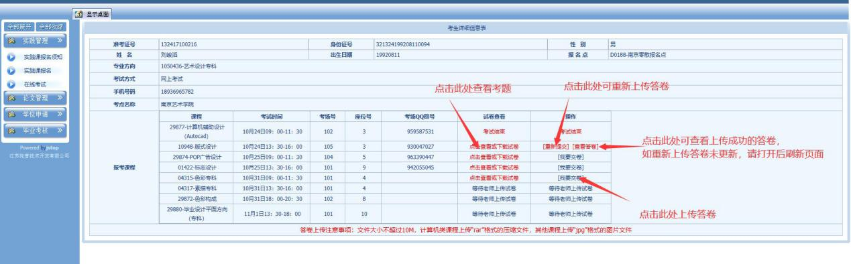Click [我要交卷] in 标志设计 row
The height and width of the screenshot is (264, 851).
(571, 168)
